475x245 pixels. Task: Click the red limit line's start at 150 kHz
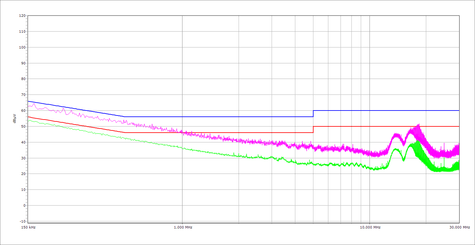click(x=28, y=117)
